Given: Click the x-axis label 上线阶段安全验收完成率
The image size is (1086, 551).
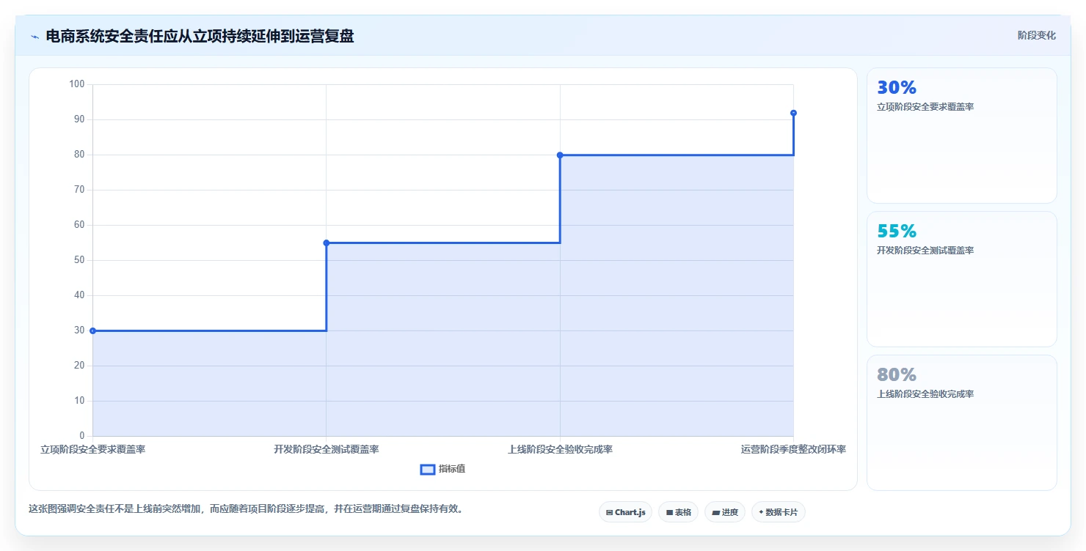Looking at the screenshot, I should (560, 449).
